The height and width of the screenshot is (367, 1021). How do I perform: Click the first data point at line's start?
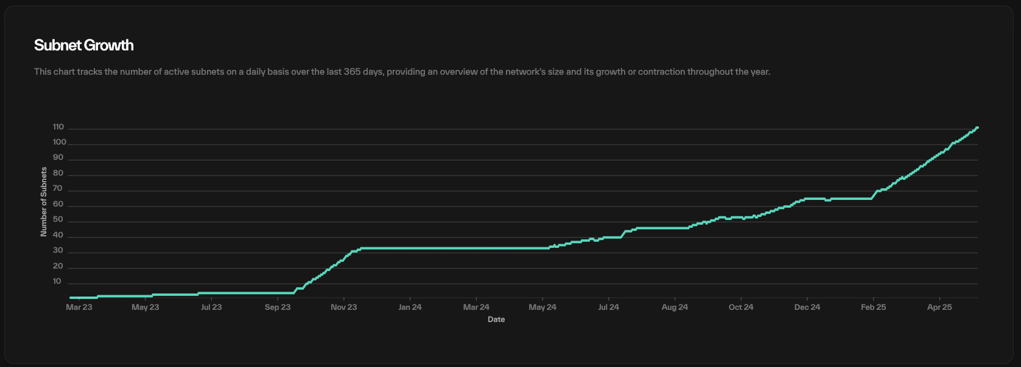click(71, 298)
